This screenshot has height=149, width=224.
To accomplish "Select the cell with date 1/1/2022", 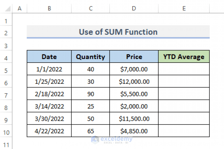I will coord(49,69).
